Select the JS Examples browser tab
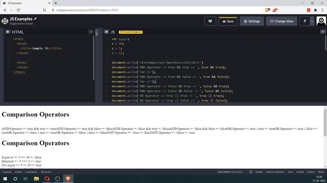 click(x=26, y=3)
